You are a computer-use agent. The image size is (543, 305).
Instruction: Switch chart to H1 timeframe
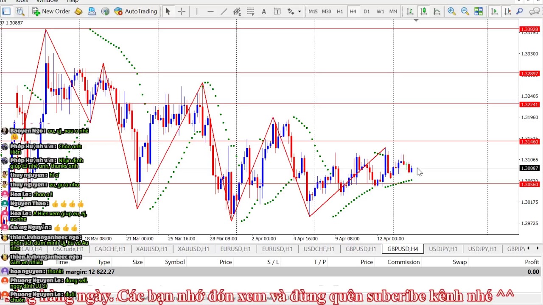(x=340, y=11)
